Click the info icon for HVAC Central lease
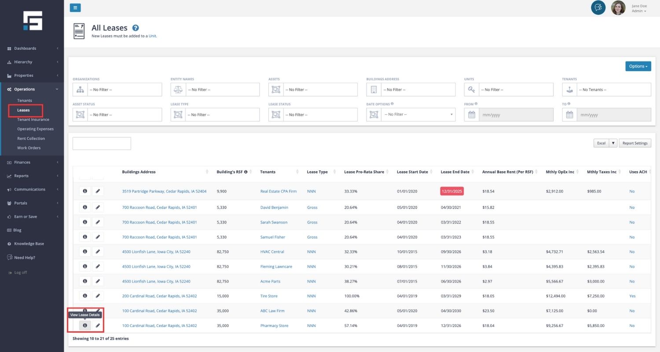The image size is (660, 352). tap(85, 252)
